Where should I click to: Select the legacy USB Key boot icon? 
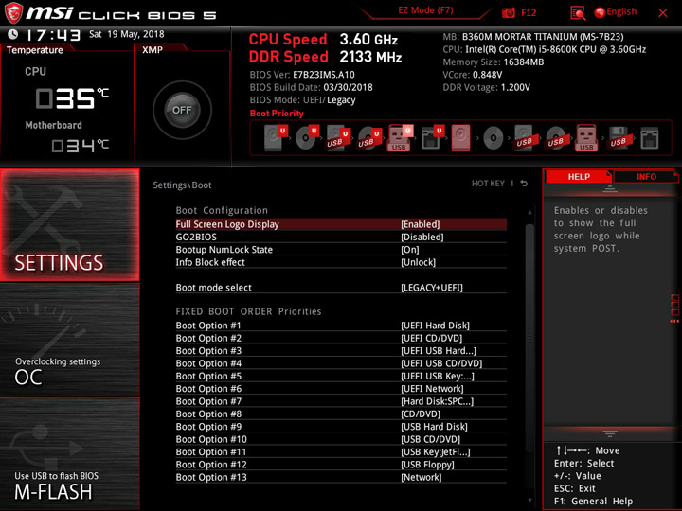(586, 138)
